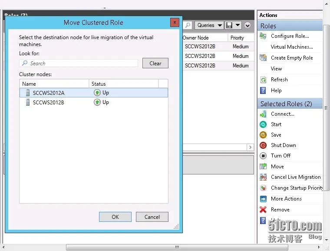Open the save query dropdown arrow
The width and height of the screenshot is (330, 251).
(x=238, y=25)
